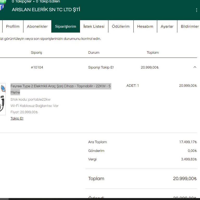Click the order row total 20.999,00₺
The height and width of the screenshot is (200, 200).
[150, 67]
